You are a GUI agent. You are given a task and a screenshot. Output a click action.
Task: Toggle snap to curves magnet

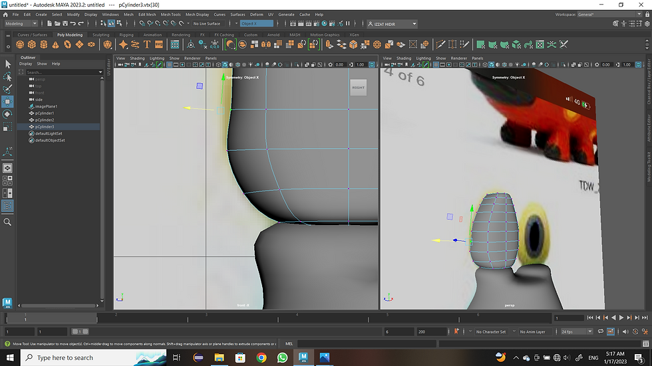point(150,24)
